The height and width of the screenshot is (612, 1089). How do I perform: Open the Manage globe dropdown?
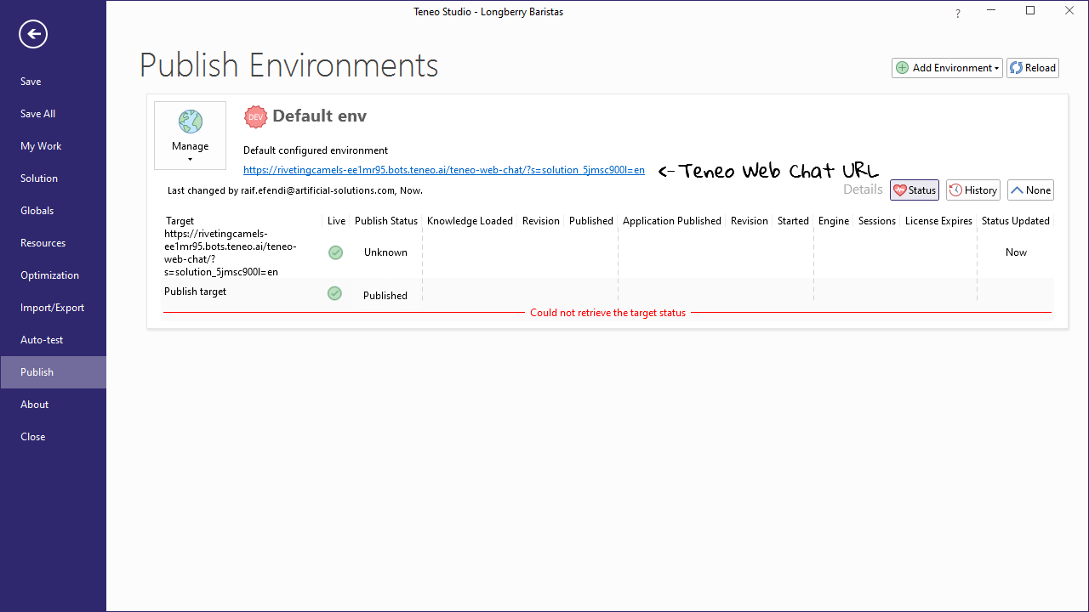[190, 135]
